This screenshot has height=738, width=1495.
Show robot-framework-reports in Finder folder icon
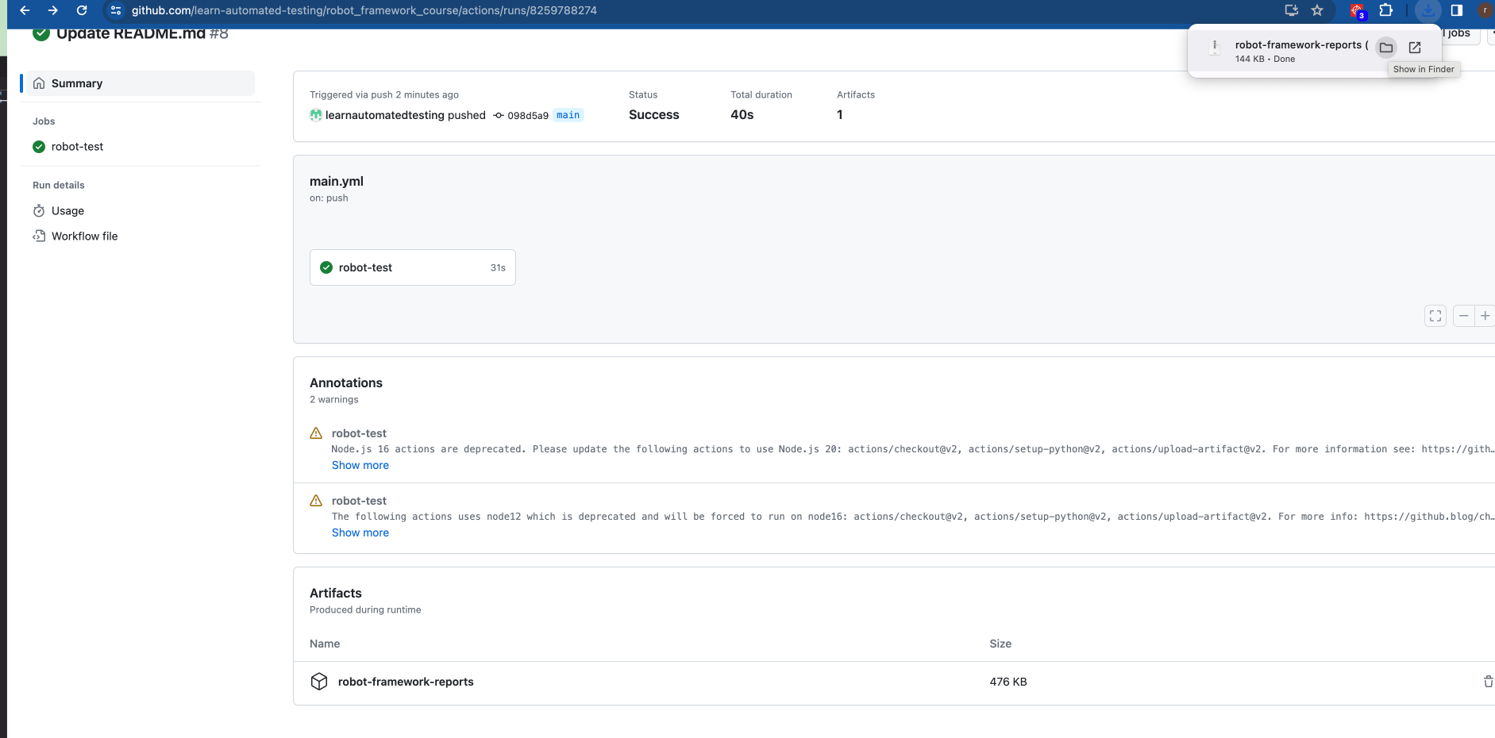(1386, 48)
